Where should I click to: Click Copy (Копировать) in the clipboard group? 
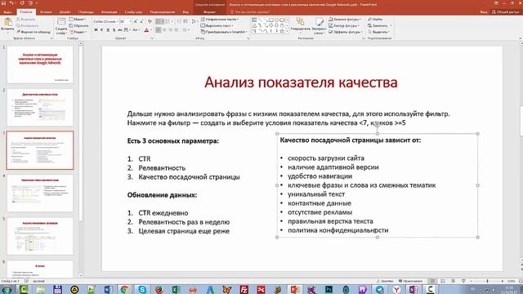pyautogui.click(x=27, y=25)
